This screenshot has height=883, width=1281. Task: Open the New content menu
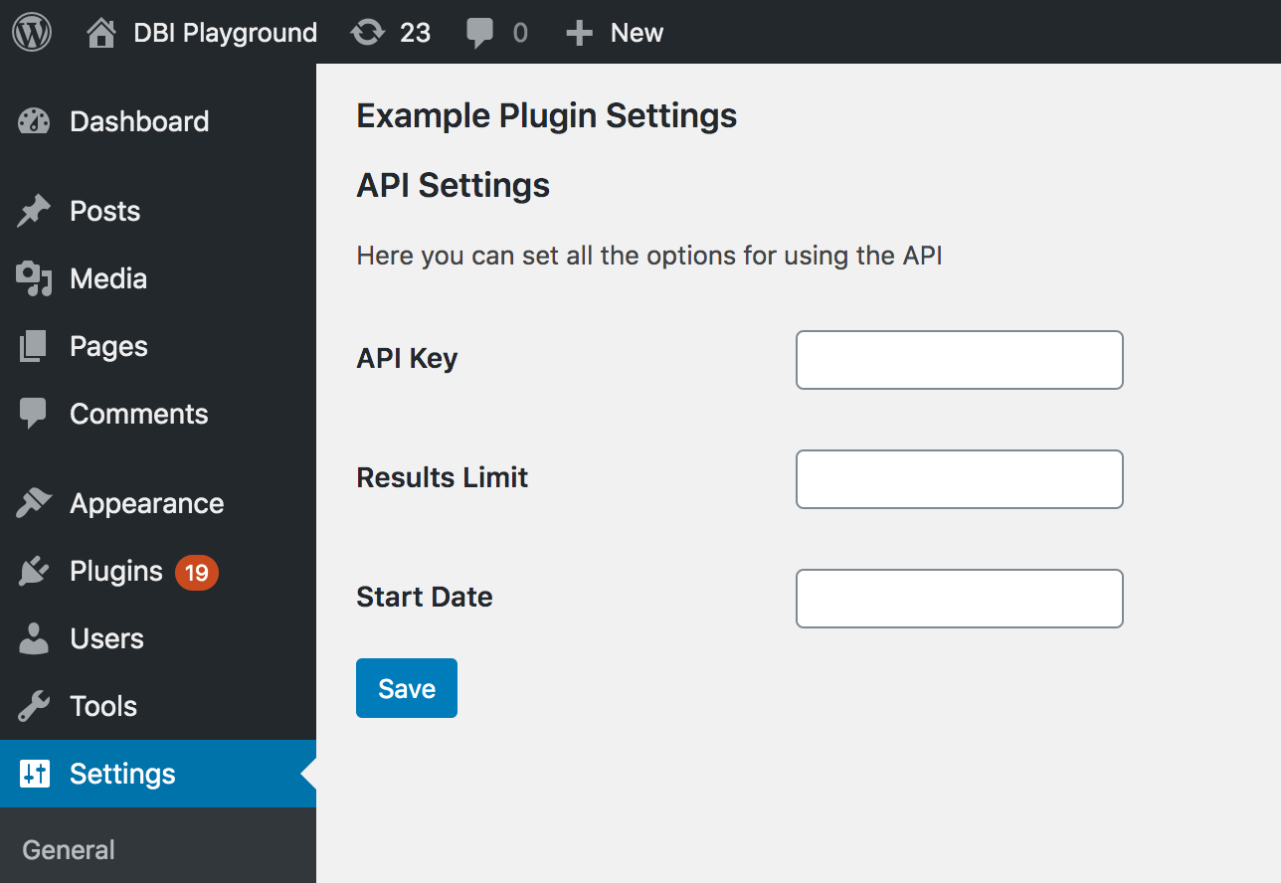614,31
